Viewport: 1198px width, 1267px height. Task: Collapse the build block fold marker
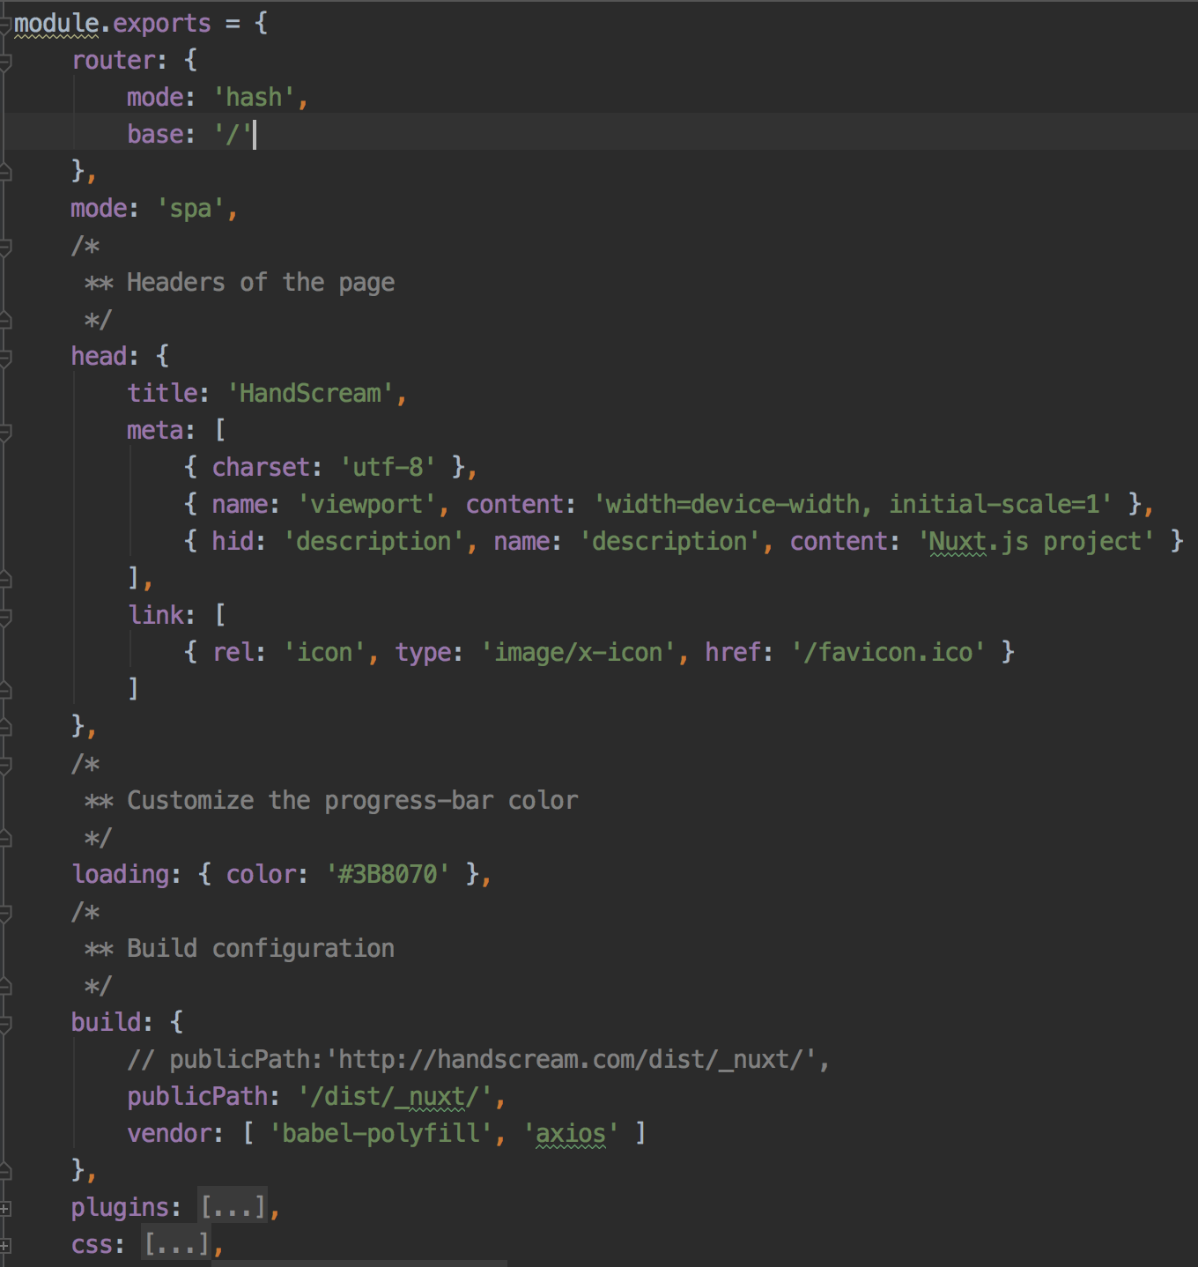[x=7, y=1022]
